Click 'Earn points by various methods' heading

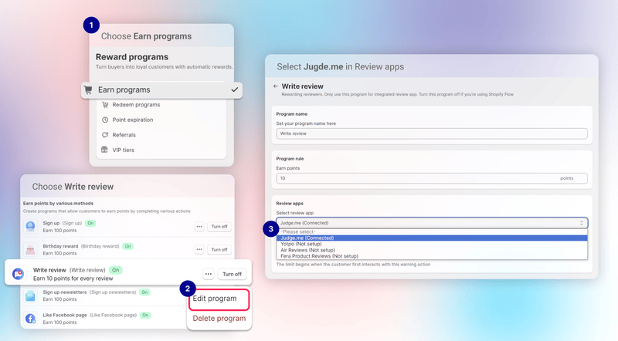tap(59, 204)
